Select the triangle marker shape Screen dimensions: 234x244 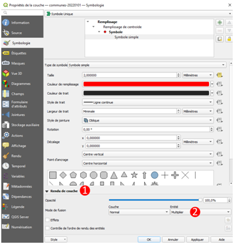coord(114,175)
